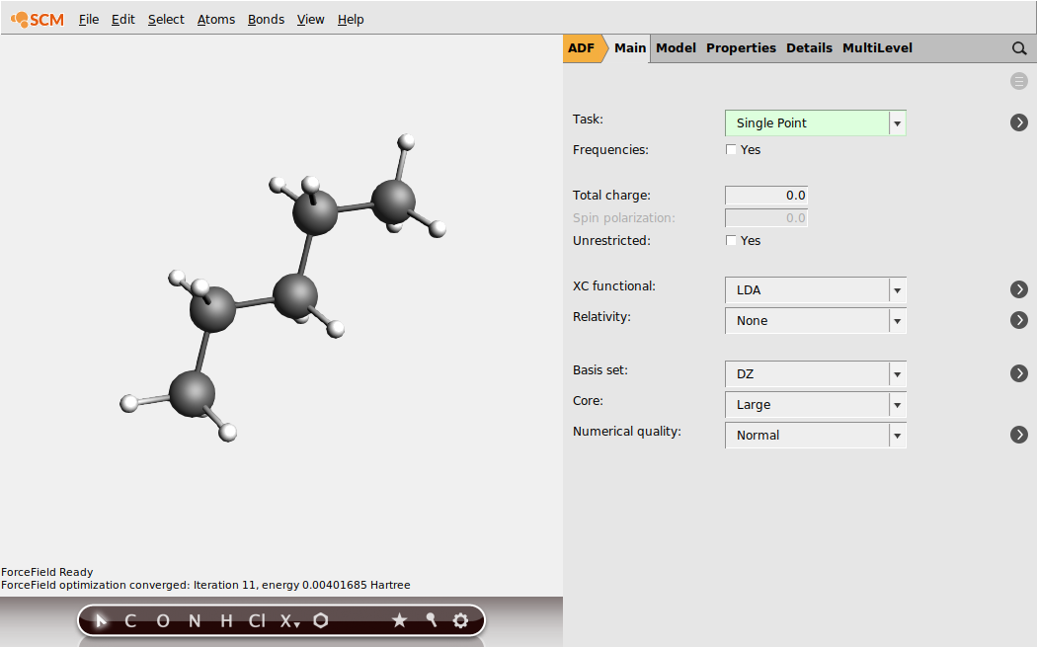Click the orange ADF panel button
Screen dimensions: 1037x647
pyautogui.click(x=582, y=47)
